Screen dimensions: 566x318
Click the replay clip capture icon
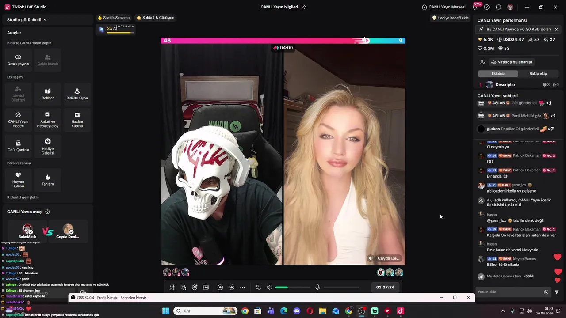231,288
